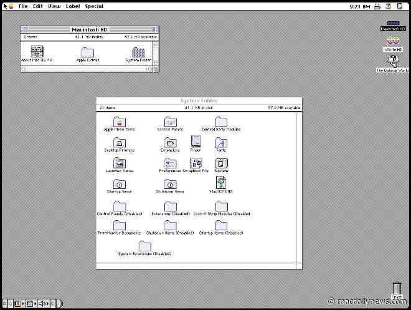Click "57.2 MB available" in System Folder
This screenshot has height=310, width=411.
284,108
